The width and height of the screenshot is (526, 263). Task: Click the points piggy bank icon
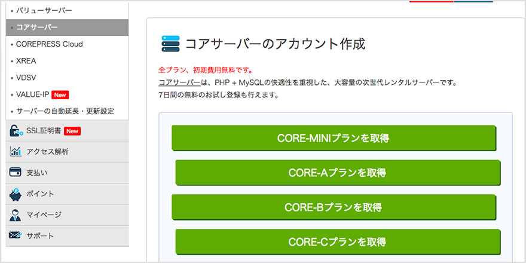click(x=16, y=194)
